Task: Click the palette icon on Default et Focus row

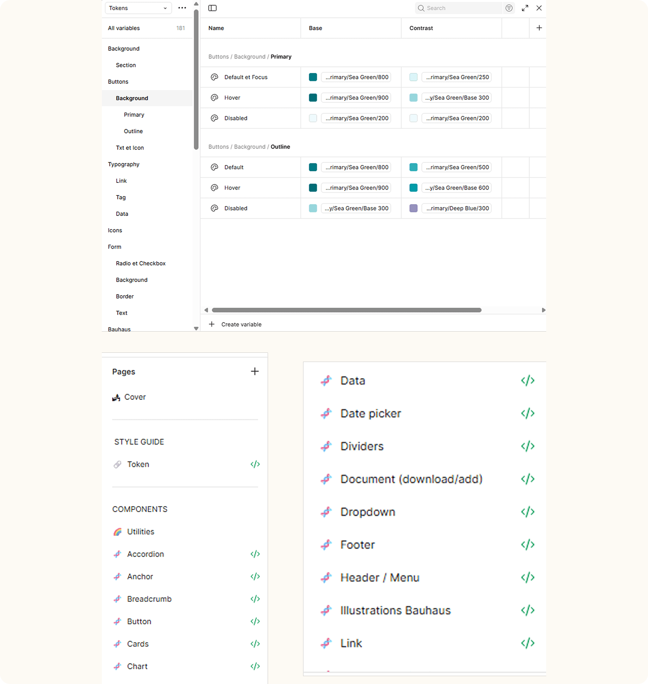Action: [214, 77]
